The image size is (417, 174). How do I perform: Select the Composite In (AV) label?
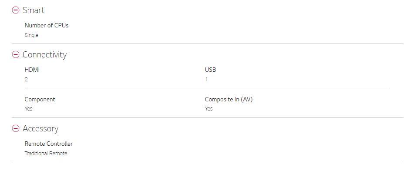click(x=229, y=99)
